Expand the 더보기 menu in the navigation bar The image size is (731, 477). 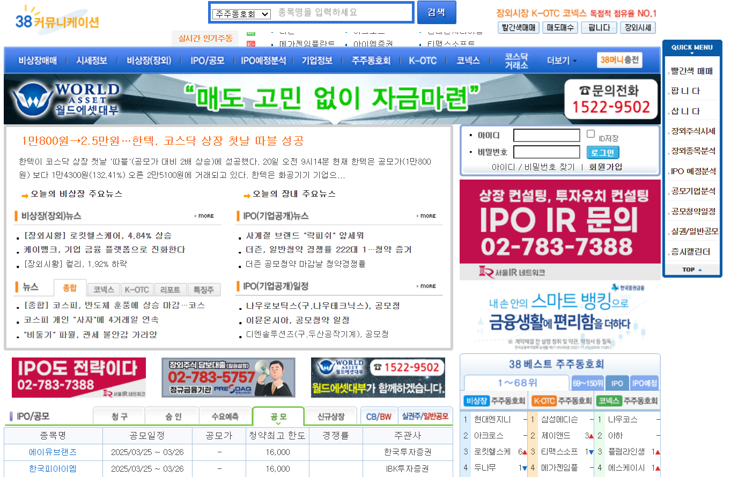(559, 61)
